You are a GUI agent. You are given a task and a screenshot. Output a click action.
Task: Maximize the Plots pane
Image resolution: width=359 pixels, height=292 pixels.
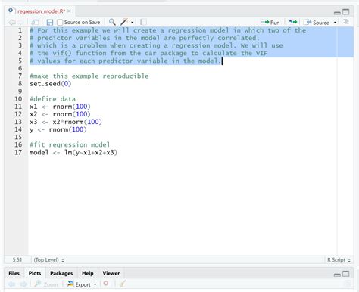click(x=346, y=274)
